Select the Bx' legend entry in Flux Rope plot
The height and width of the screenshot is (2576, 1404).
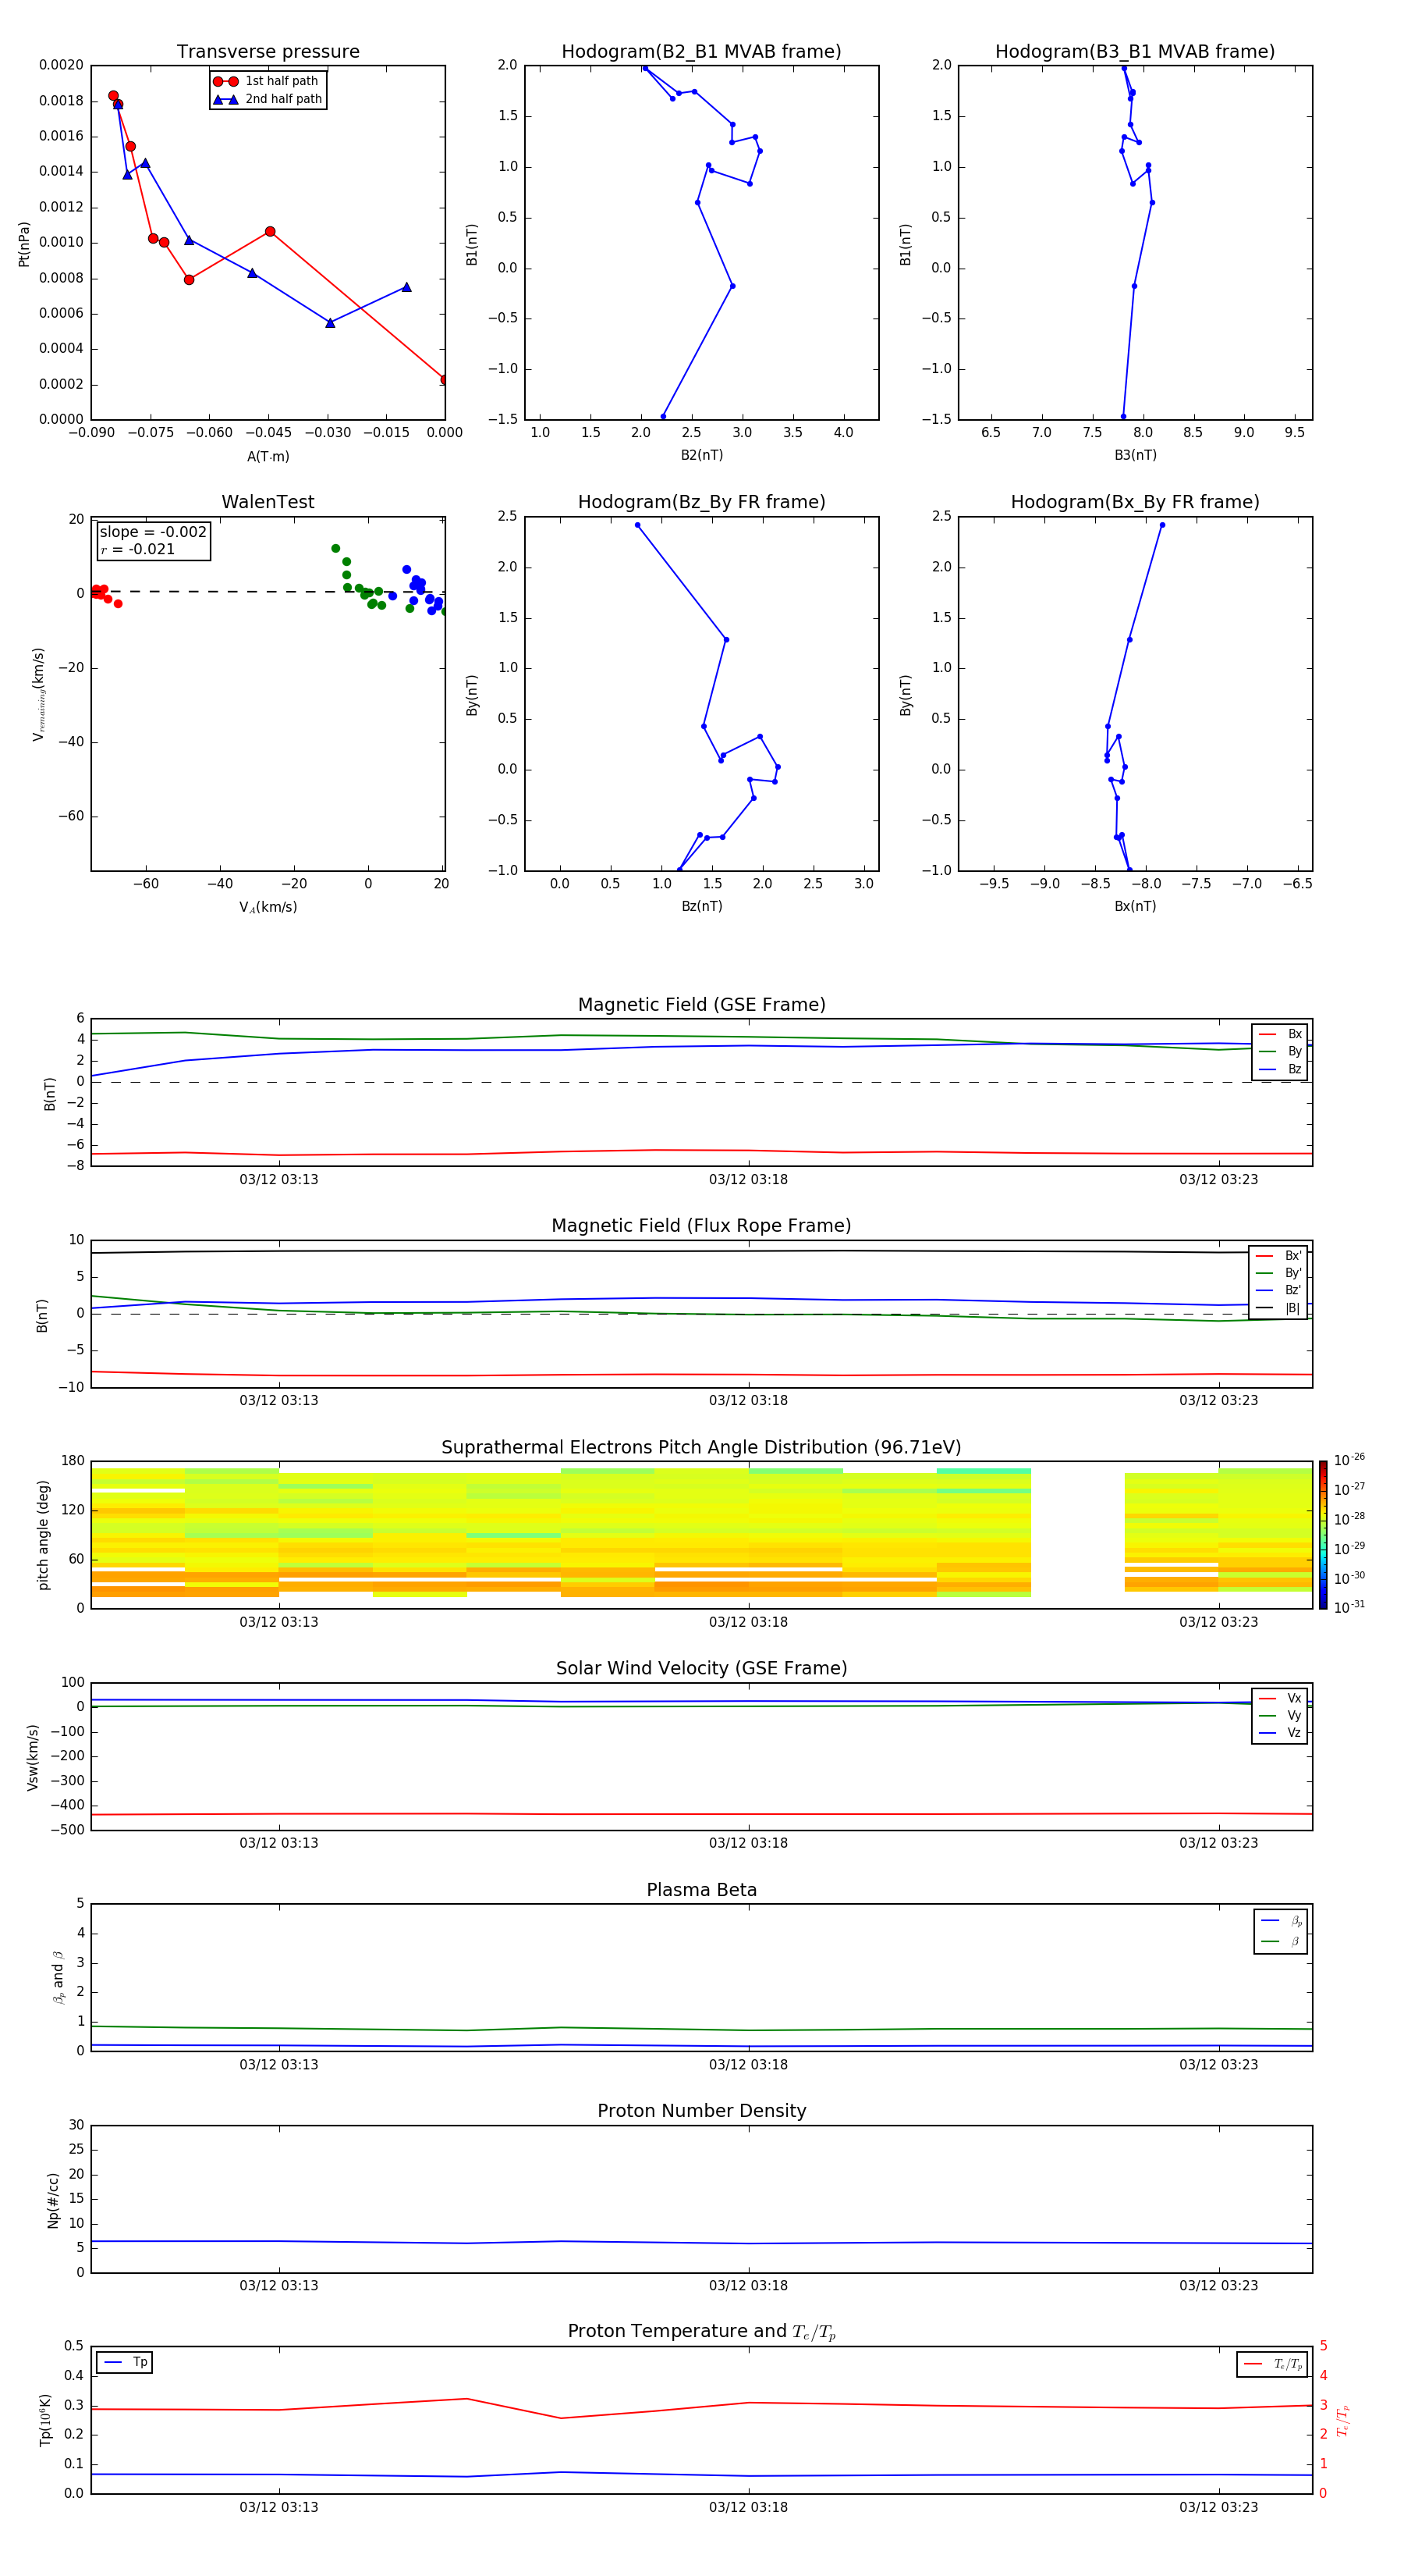coord(1279,1256)
